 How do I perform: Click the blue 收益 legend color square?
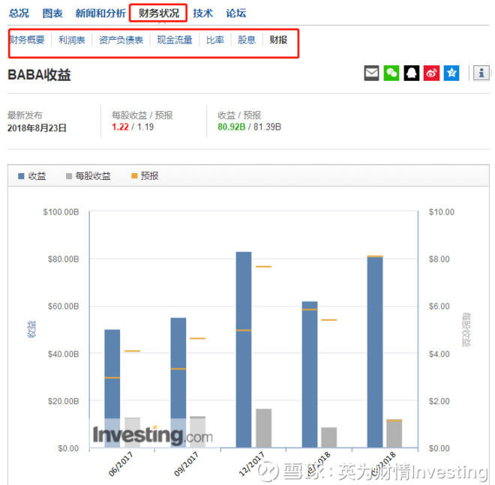[21, 176]
